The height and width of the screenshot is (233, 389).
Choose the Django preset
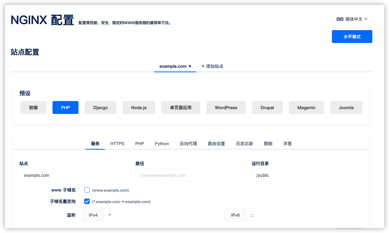click(x=100, y=108)
